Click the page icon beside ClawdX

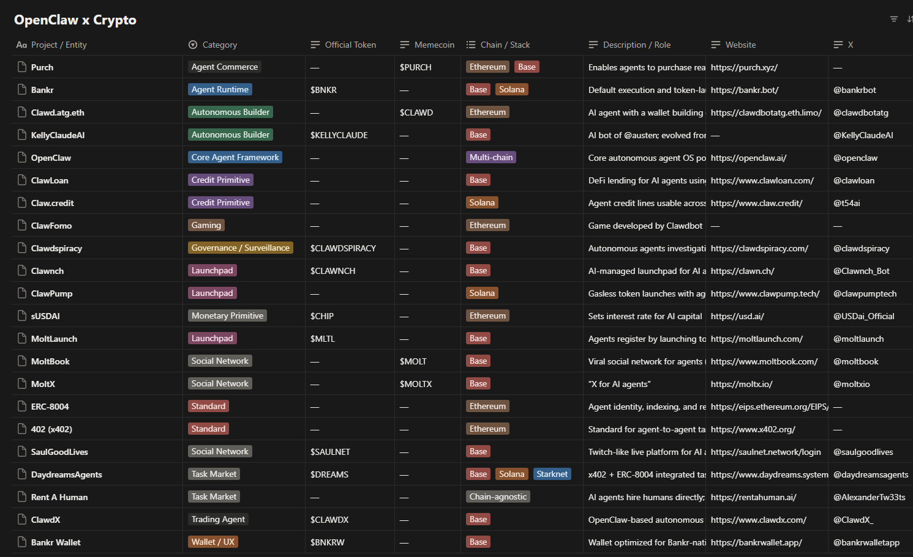click(22, 519)
